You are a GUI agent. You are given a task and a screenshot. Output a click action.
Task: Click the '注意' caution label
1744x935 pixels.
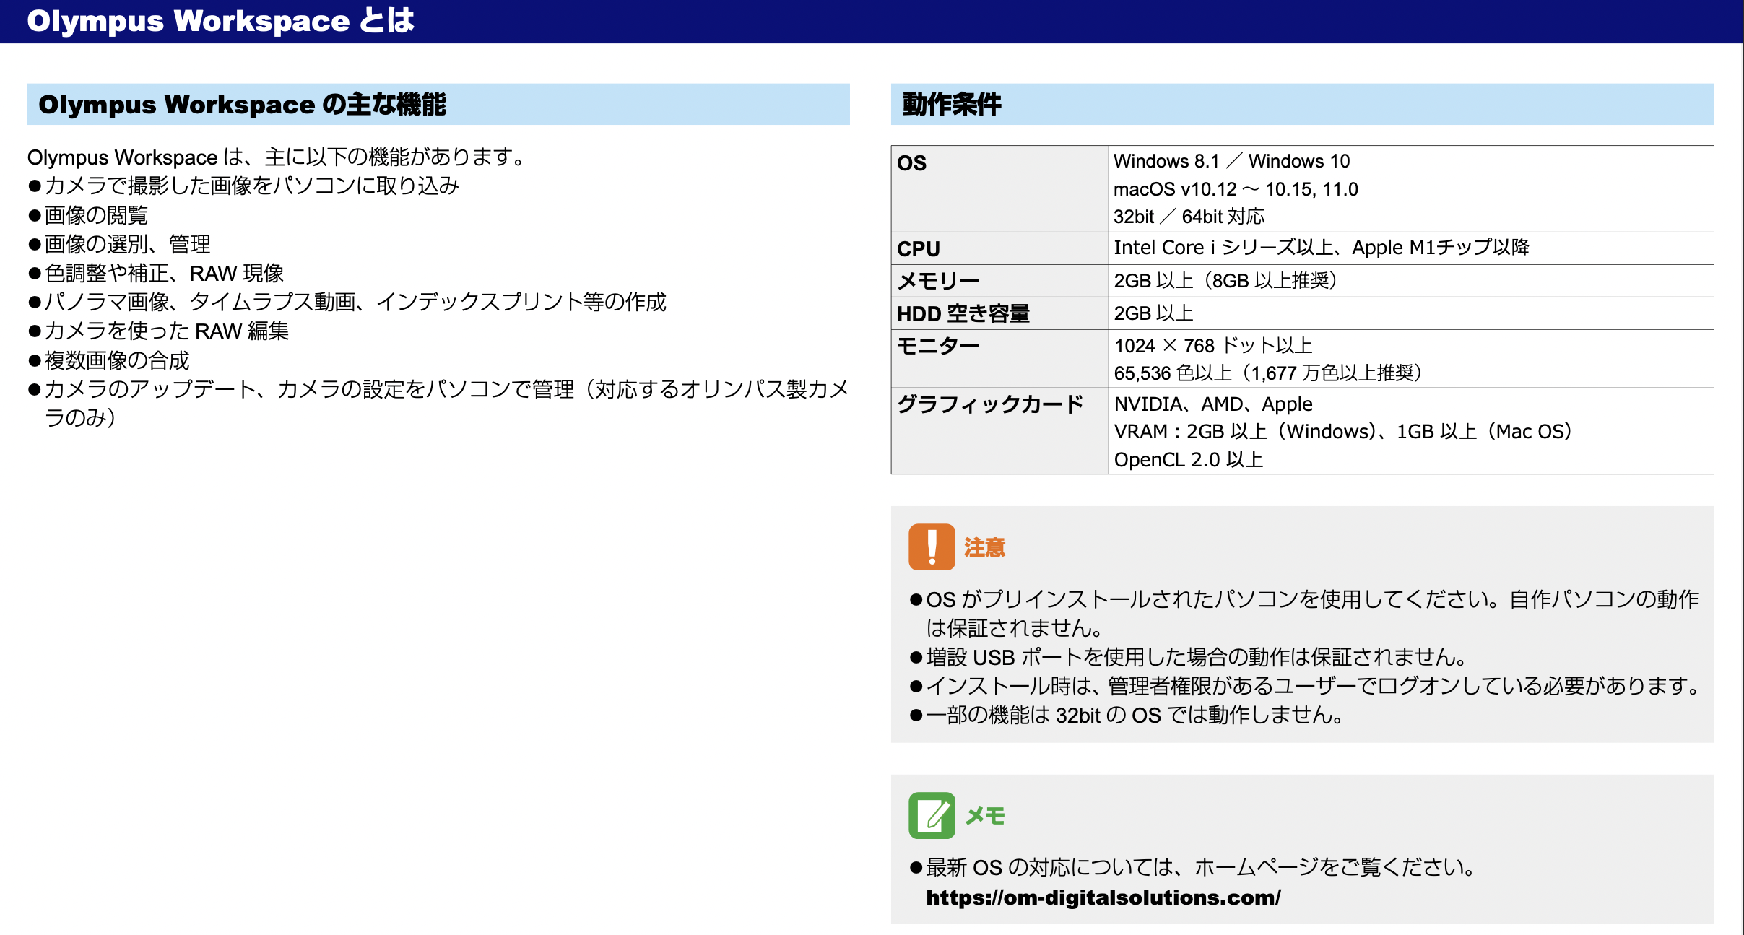[x=984, y=547]
